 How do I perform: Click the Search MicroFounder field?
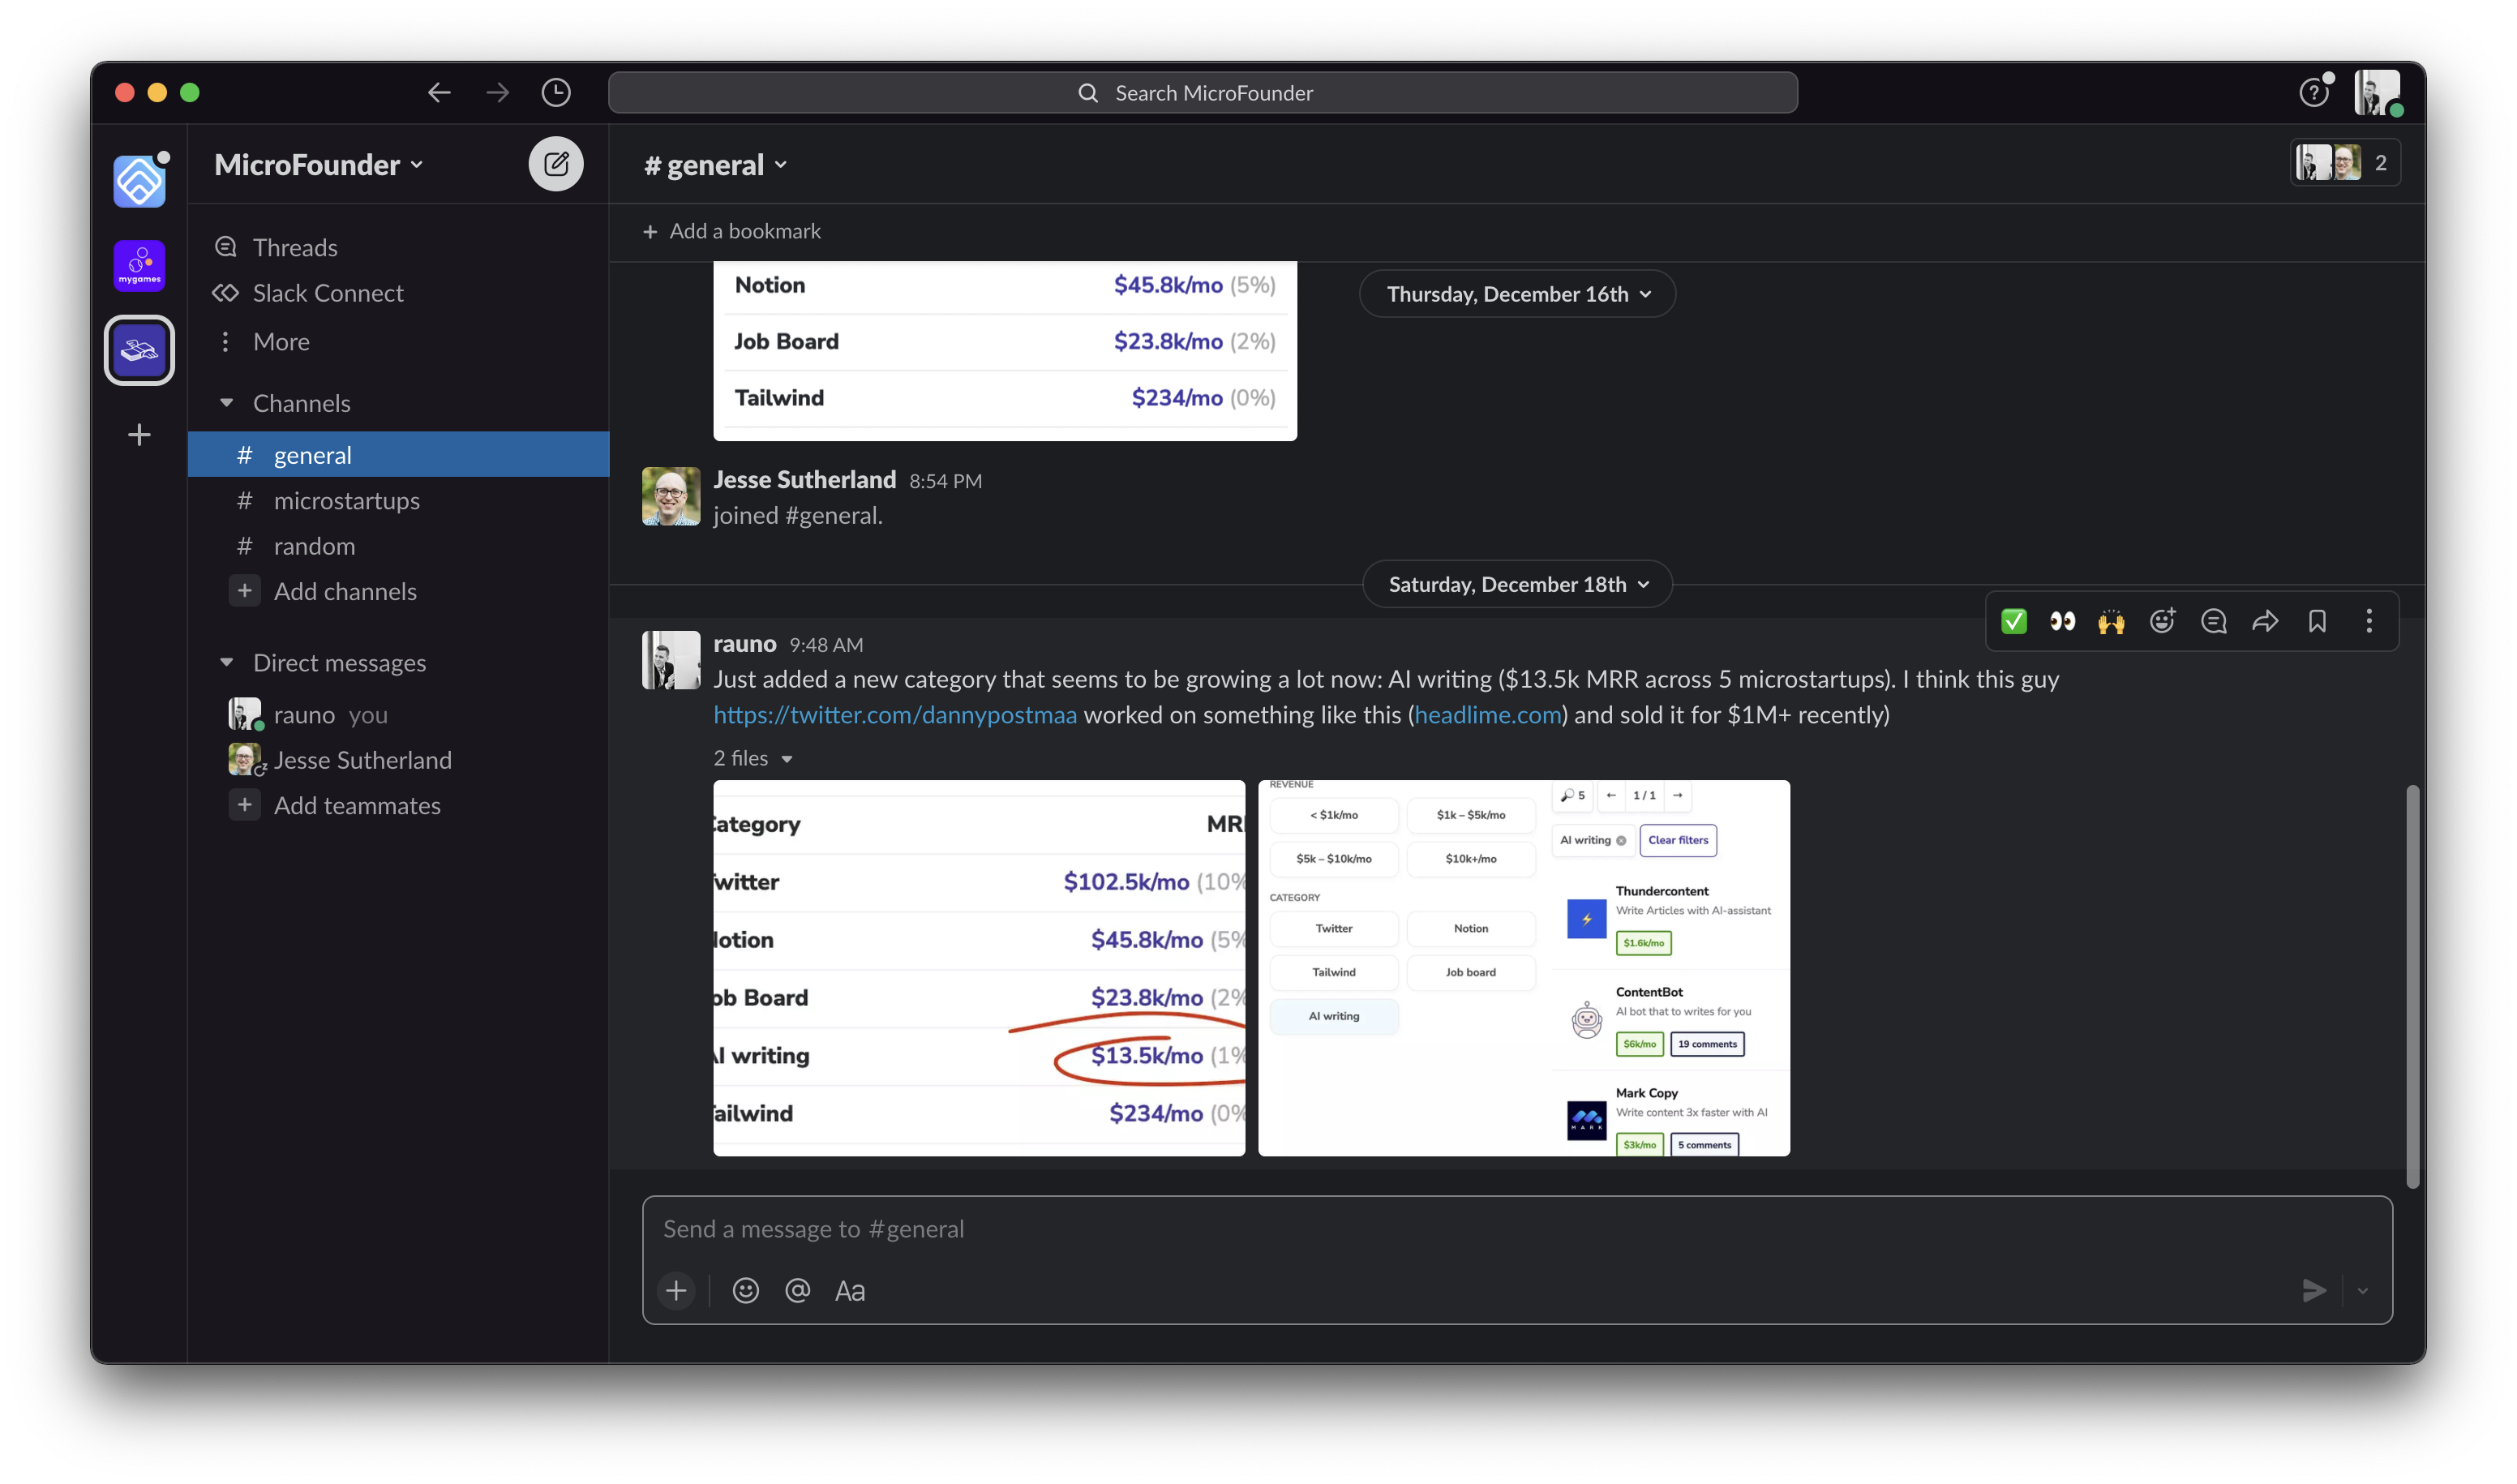coord(1202,93)
